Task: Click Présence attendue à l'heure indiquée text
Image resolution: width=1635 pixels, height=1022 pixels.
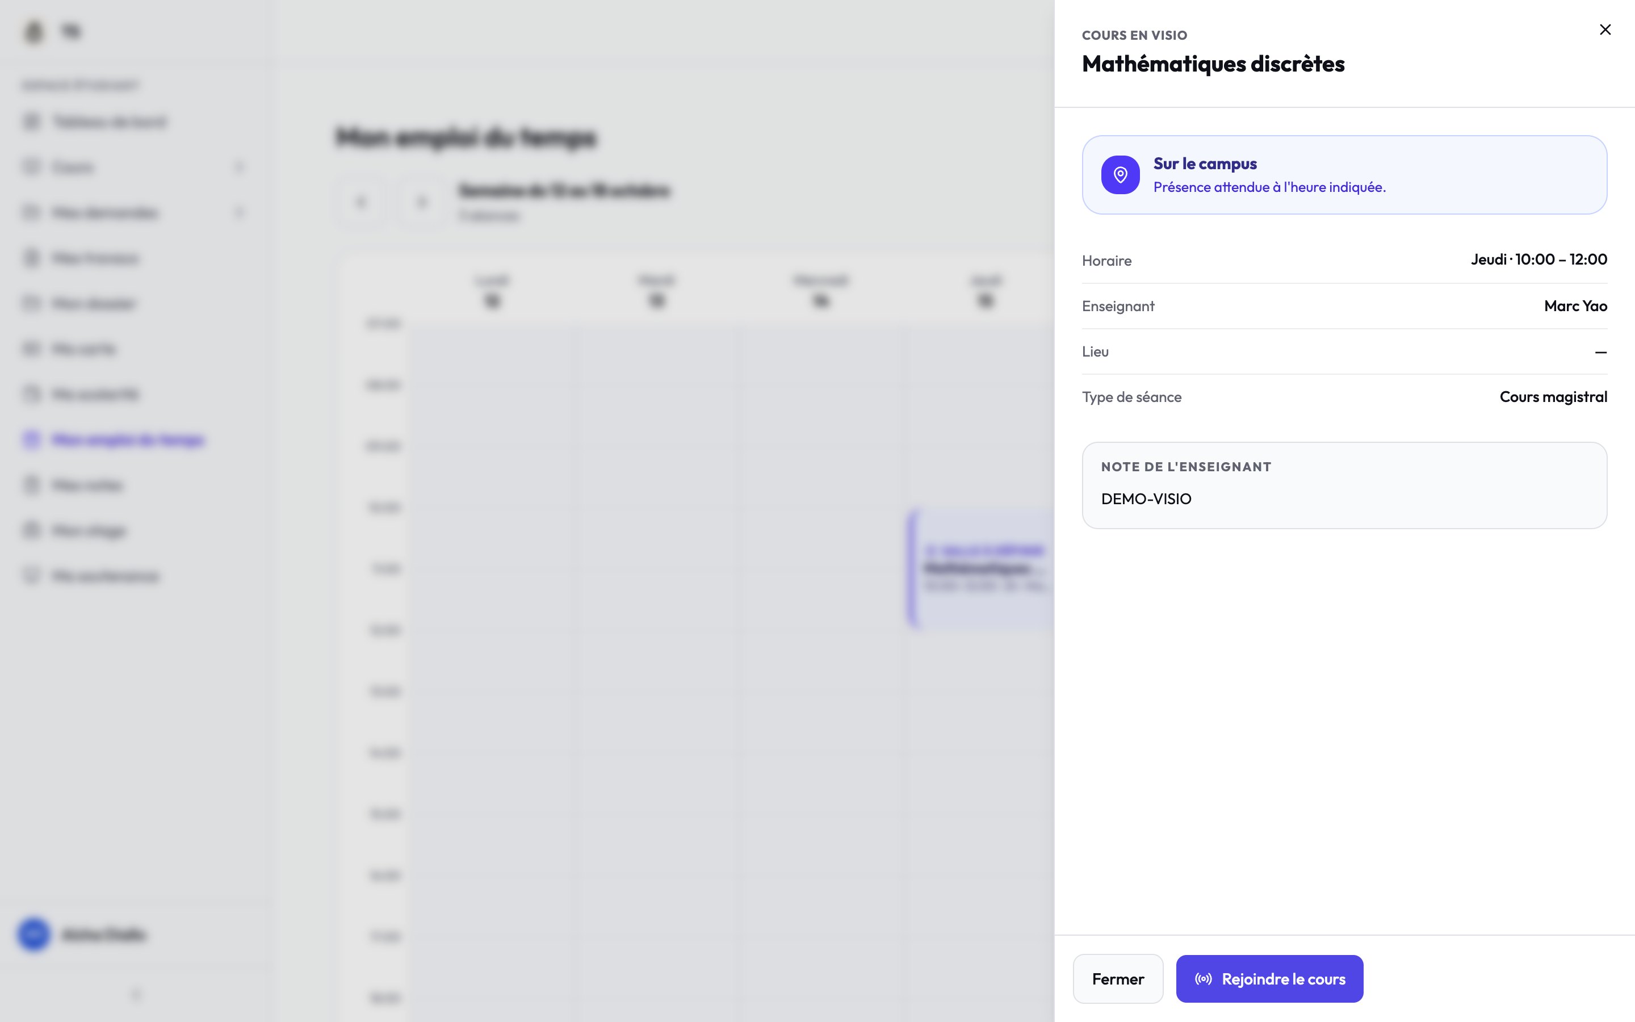Action: pyautogui.click(x=1269, y=187)
